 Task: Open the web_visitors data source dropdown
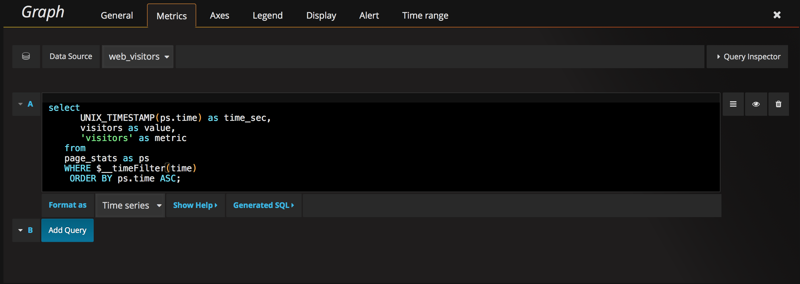coord(138,56)
